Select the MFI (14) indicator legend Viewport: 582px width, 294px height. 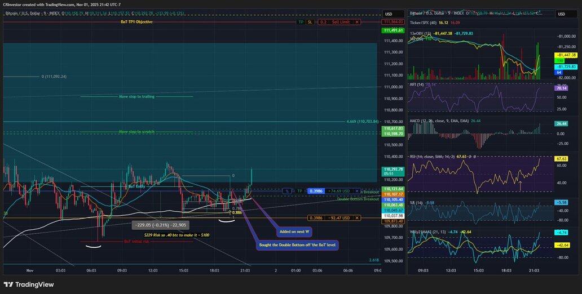pyautogui.click(x=417, y=84)
